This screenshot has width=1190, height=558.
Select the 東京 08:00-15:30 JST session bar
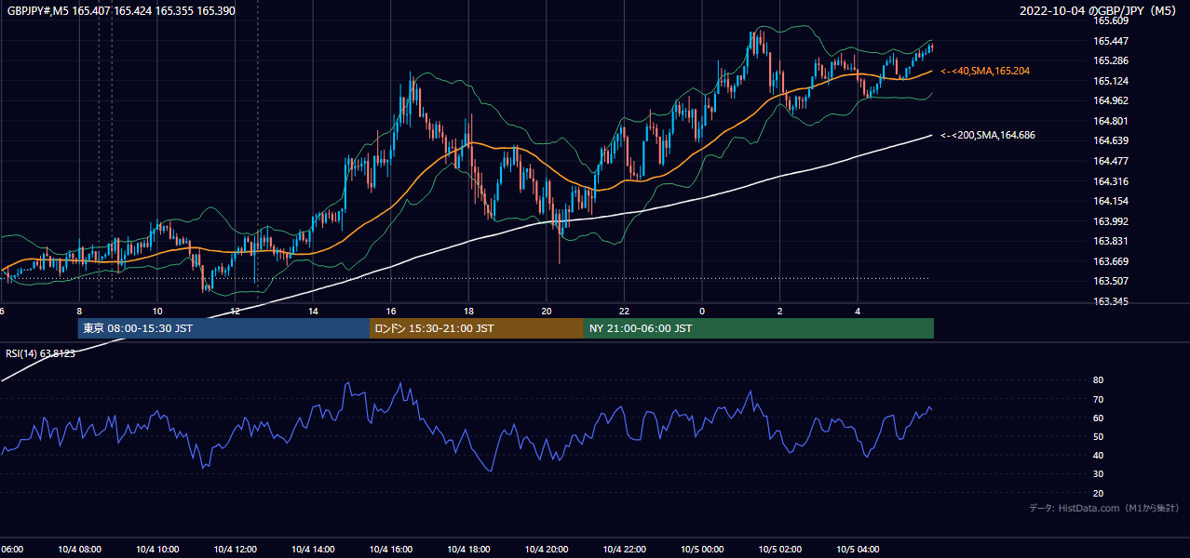pos(223,328)
